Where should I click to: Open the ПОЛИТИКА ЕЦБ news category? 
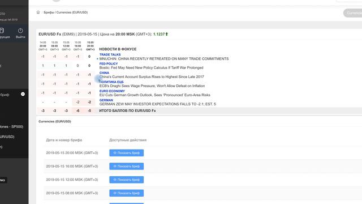tap(111, 82)
